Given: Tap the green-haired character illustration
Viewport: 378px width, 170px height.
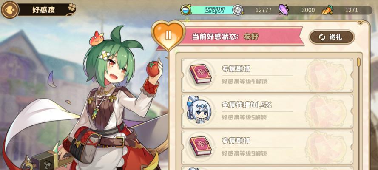Looking at the screenshot, I should click(x=97, y=101).
